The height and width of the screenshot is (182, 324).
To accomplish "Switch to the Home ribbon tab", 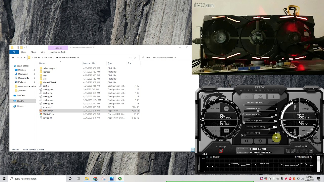I will point(24,52).
